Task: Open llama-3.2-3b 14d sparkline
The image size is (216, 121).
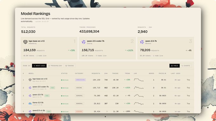Action: tap(139, 104)
